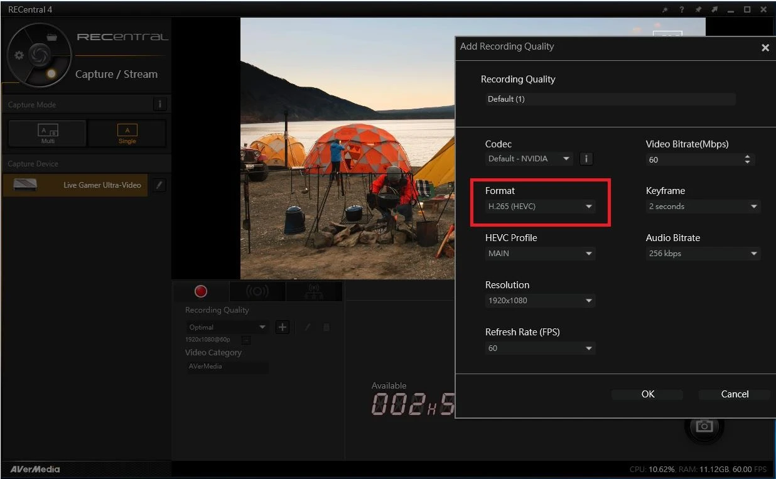Viewport: 776px width, 479px height.
Task: Open help from the title bar question mark
Action: (x=682, y=9)
